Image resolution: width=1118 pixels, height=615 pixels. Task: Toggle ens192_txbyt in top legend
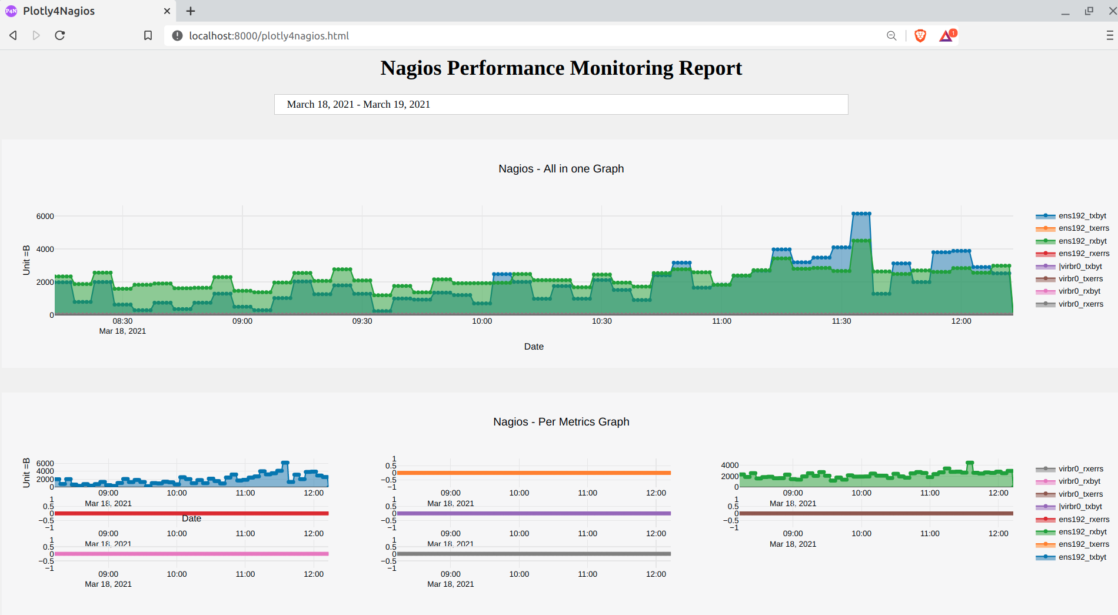click(1072, 216)
